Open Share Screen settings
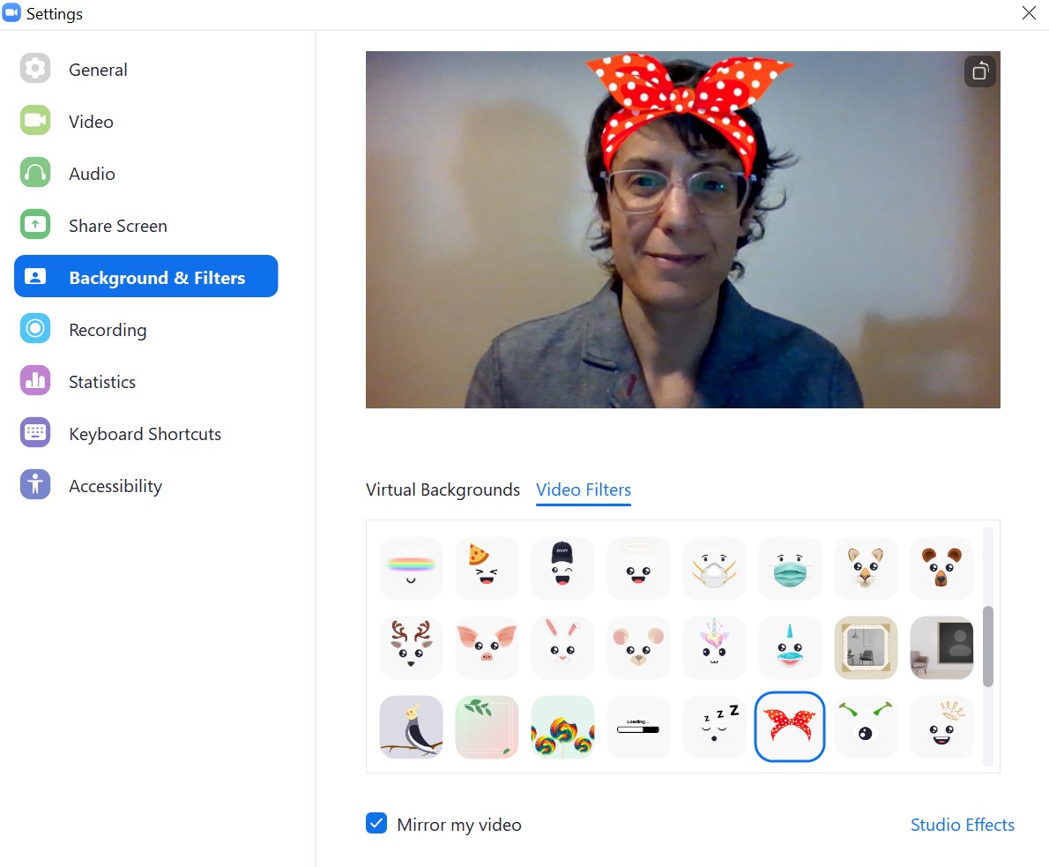 [117, 226]
